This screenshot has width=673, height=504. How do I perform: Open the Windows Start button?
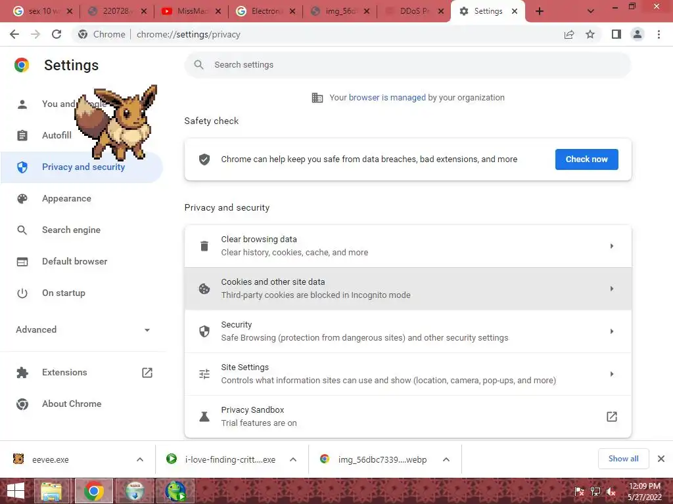click(15, 491)
